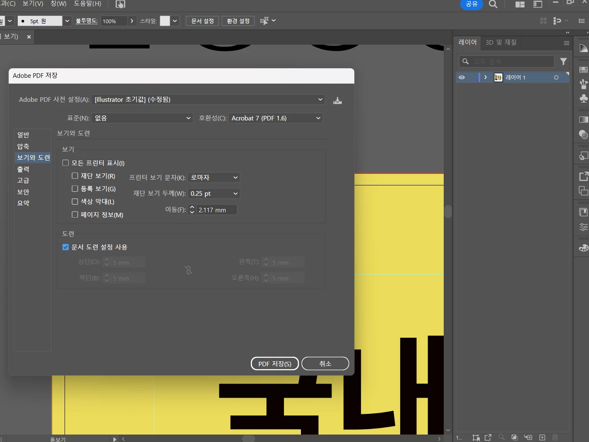Open the 도움말(H) menu
The height and width of the screenshot is (442, 589).
point(87,4)
